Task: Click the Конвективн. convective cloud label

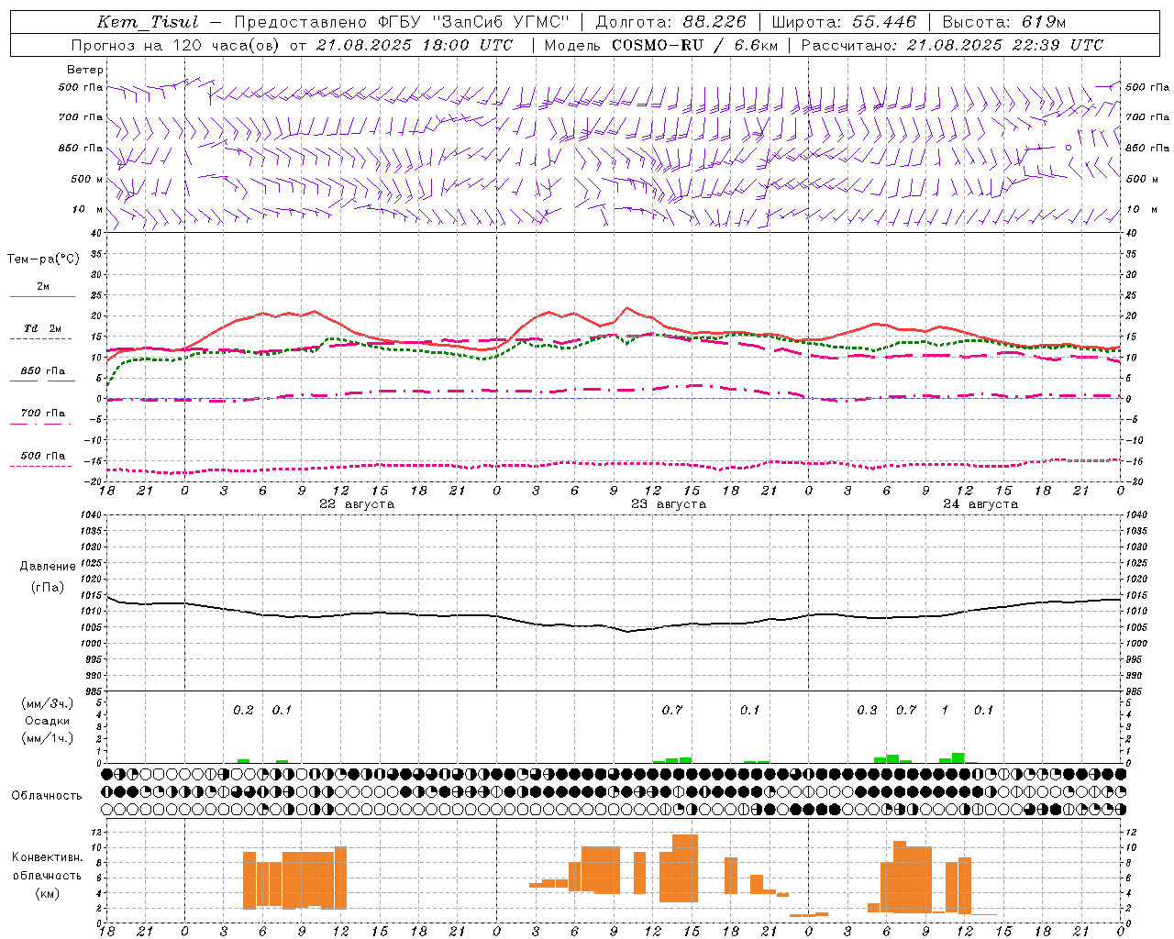Action: coord(47,857)
